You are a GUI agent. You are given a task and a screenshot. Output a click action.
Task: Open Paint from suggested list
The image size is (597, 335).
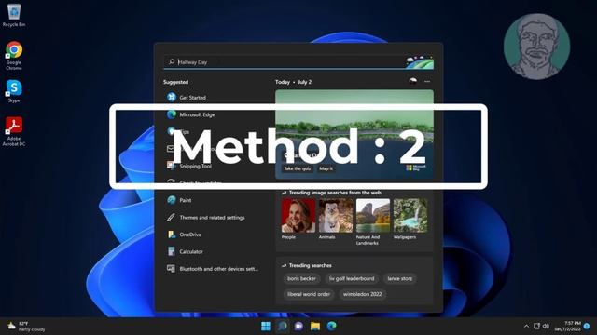point(214,200)
